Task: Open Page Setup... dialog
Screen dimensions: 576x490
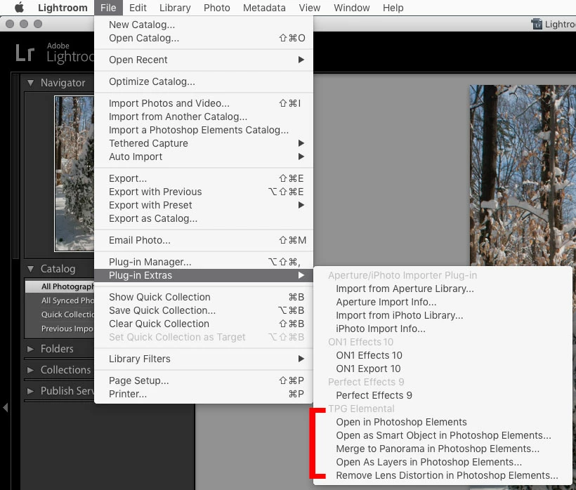Action: (x=204, y=380)
